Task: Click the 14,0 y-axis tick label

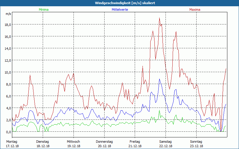Action: pyautogui.click(x=8, y=48)
